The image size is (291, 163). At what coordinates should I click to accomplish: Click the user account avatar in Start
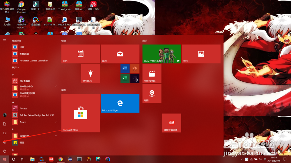5,115
